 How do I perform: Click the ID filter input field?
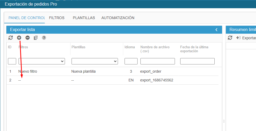coord(12,61)
